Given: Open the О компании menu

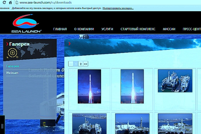Looking at the screenshot, I should click(84, 29).
